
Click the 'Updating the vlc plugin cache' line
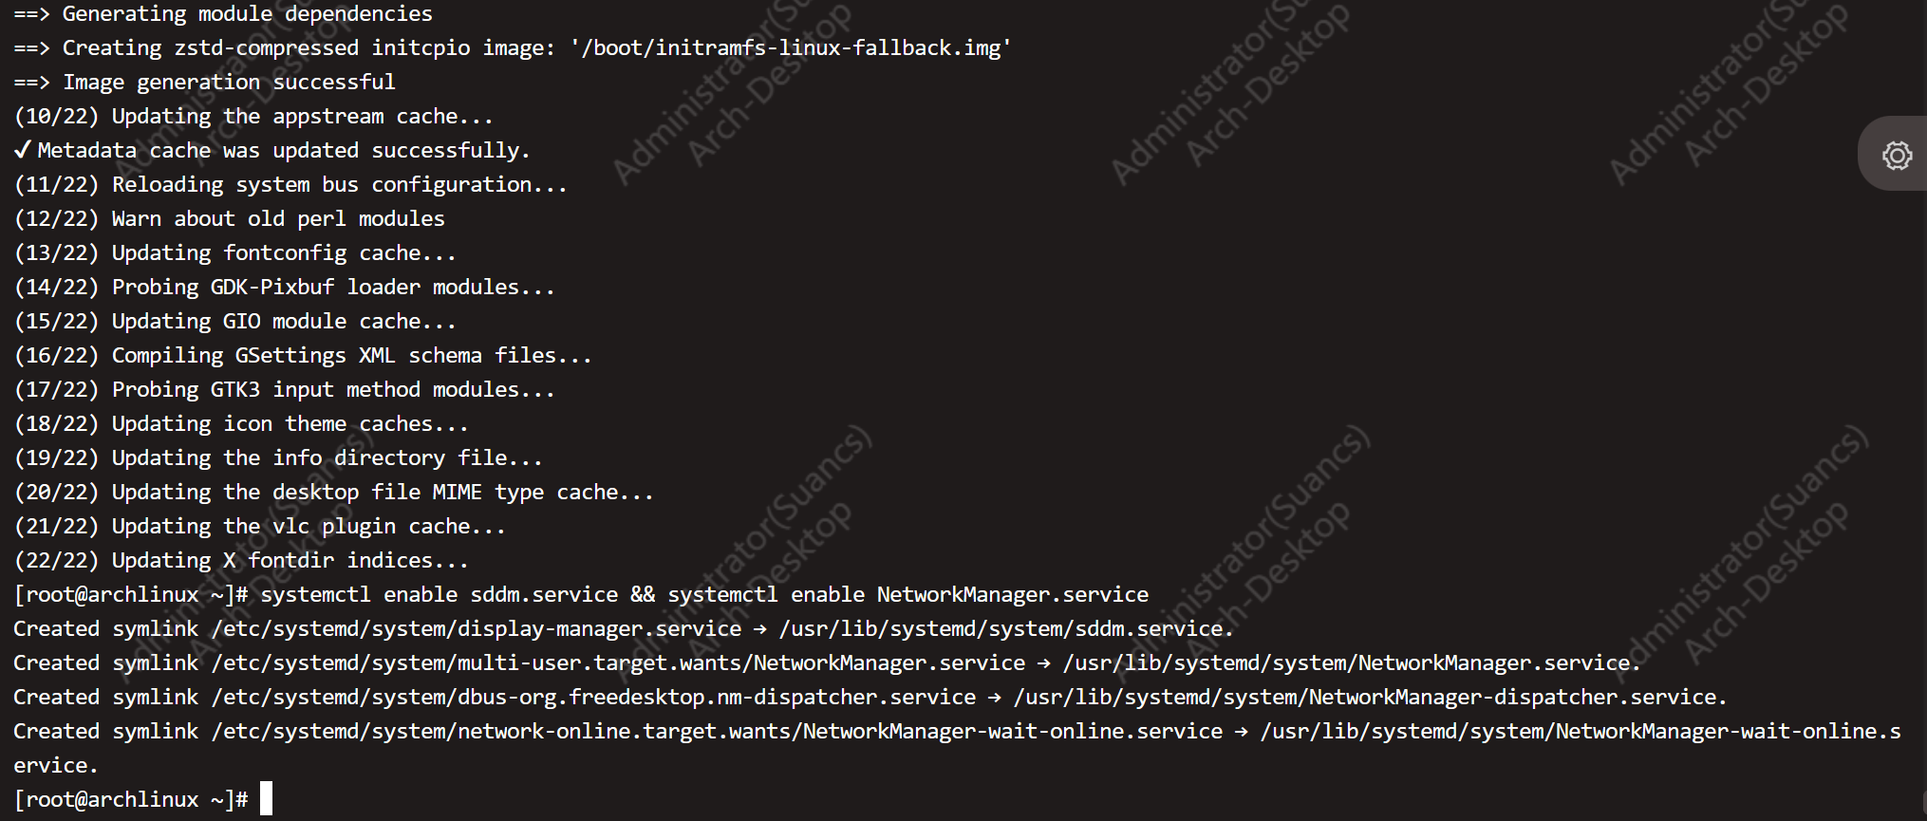(259, 527)
